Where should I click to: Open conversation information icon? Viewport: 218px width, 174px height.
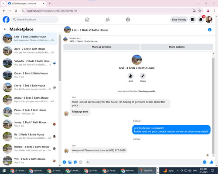210,30
